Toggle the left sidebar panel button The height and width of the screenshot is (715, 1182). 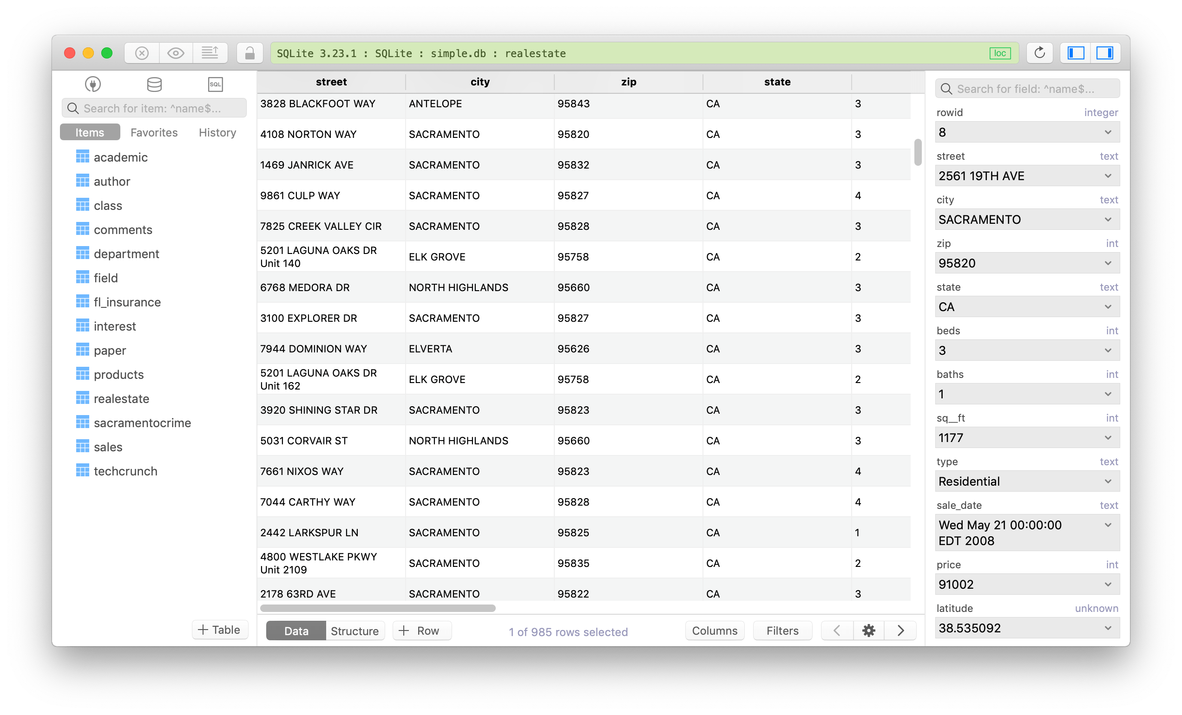point(1076,53)
